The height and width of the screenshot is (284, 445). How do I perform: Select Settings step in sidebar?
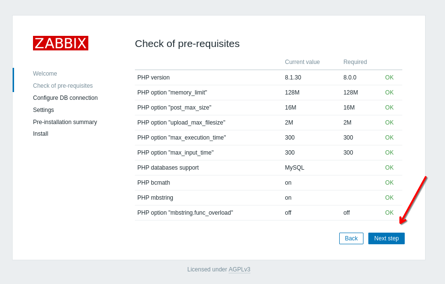click(x=43, y=110)
